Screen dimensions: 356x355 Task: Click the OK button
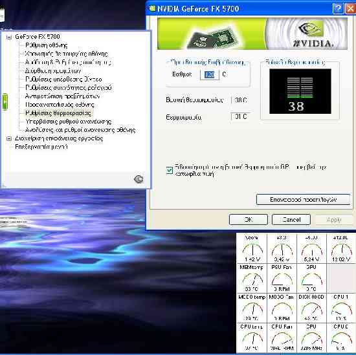click(x=249, y=220)
